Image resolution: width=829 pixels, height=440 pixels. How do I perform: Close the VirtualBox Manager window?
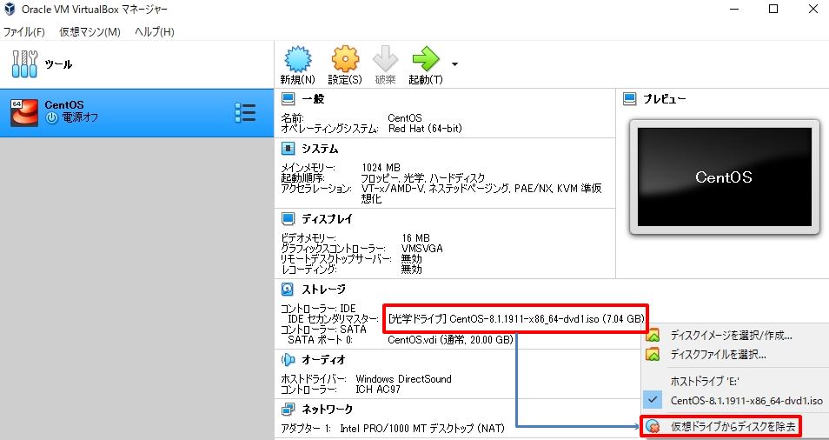pos(813,9)
